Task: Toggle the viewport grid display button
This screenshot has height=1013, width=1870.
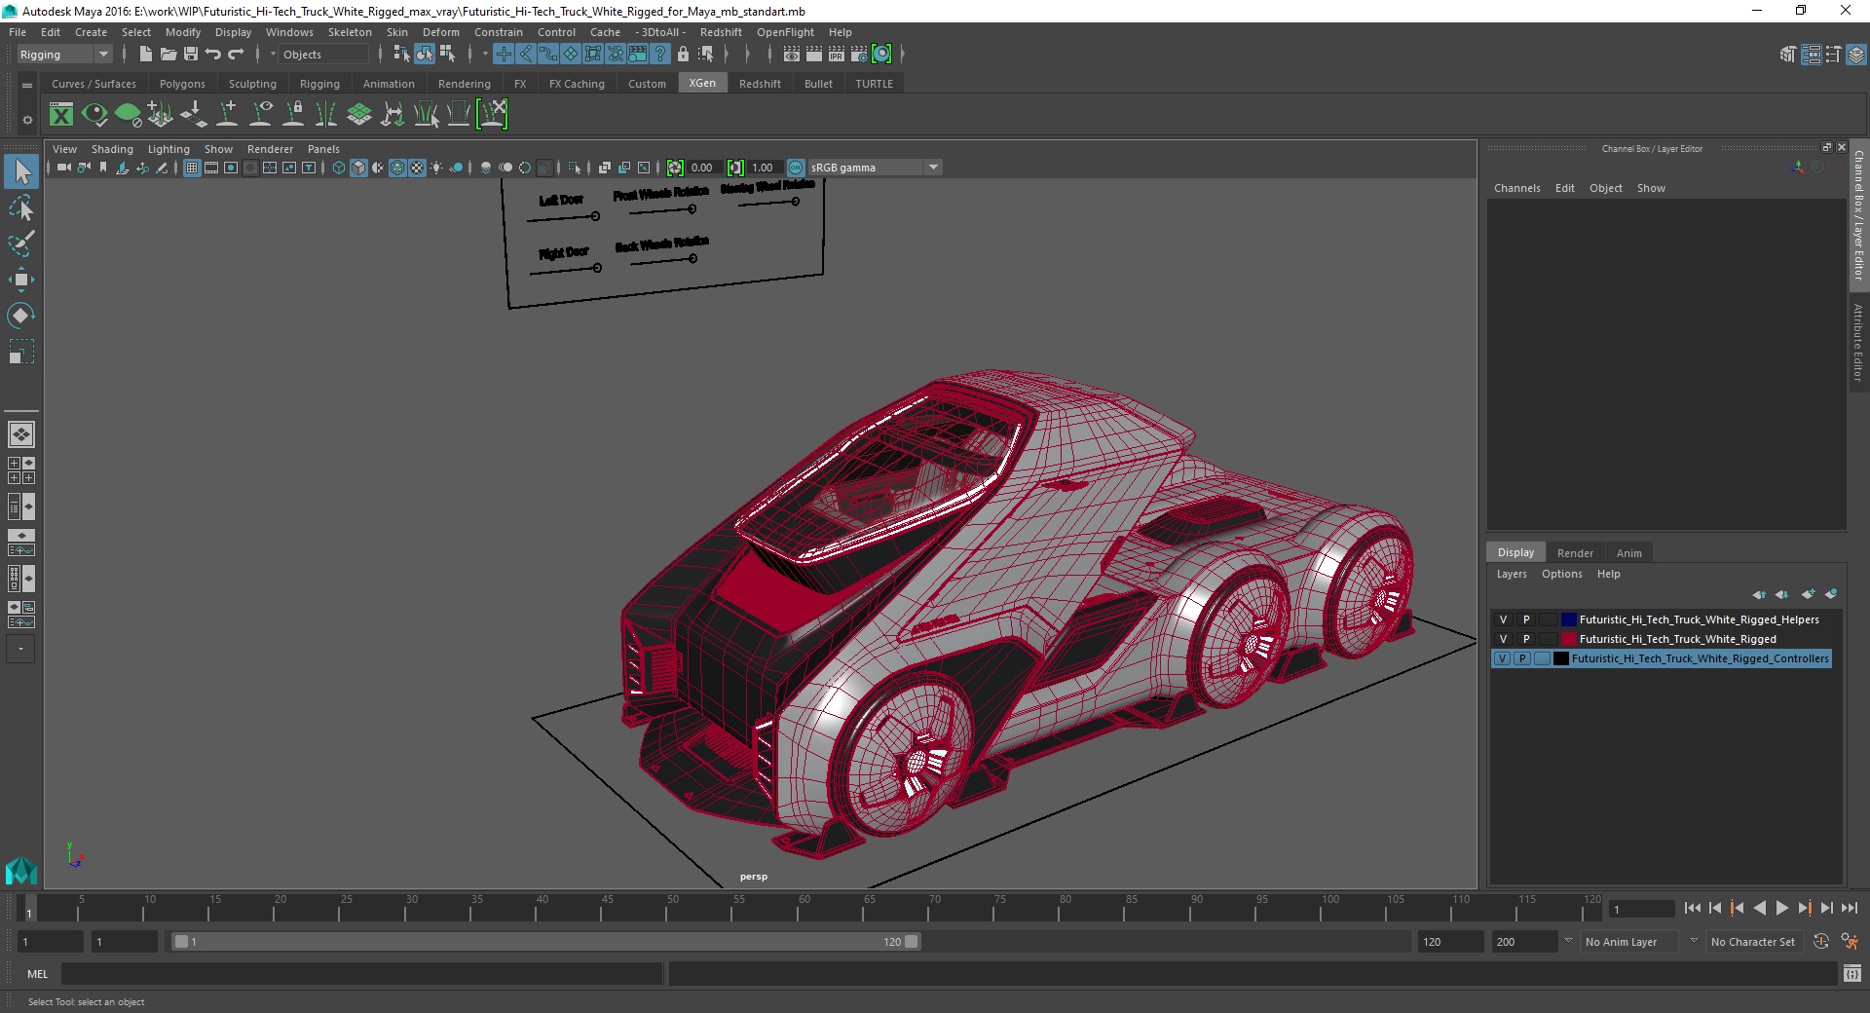Action: (192, 168)
